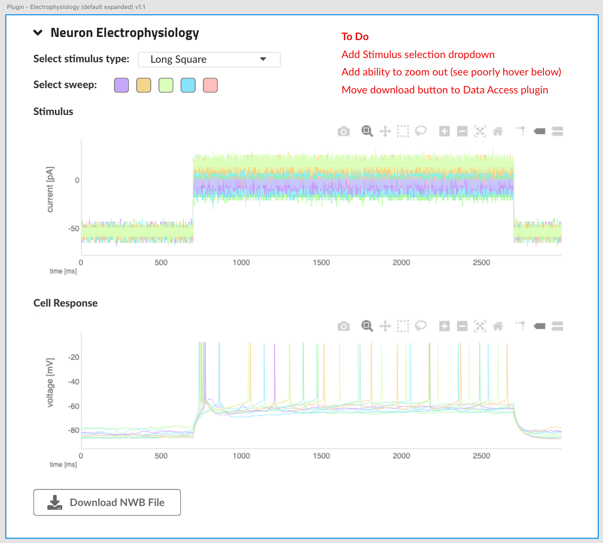The height and width of the screenshot is (543, 603).
Task: Download Cell Response plot as image
Action: pyautogui.click(x=344, y=327)
